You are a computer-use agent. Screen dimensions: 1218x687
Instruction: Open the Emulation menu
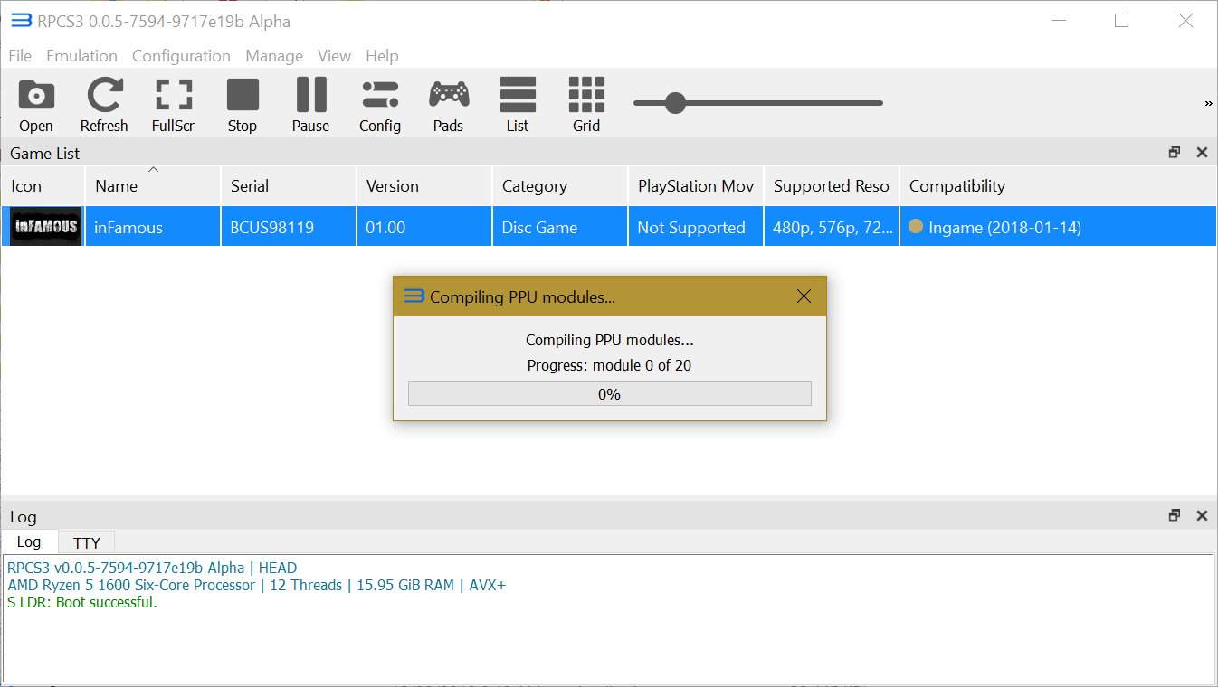click(x=82, y=56)
